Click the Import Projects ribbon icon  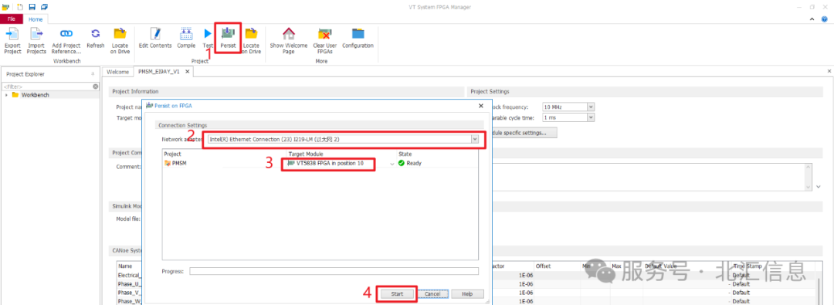(36, 41)
